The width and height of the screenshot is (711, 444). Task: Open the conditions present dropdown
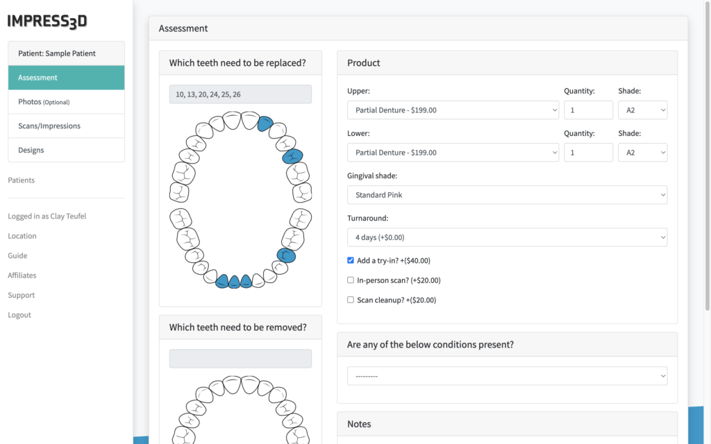tap(508, 376)
